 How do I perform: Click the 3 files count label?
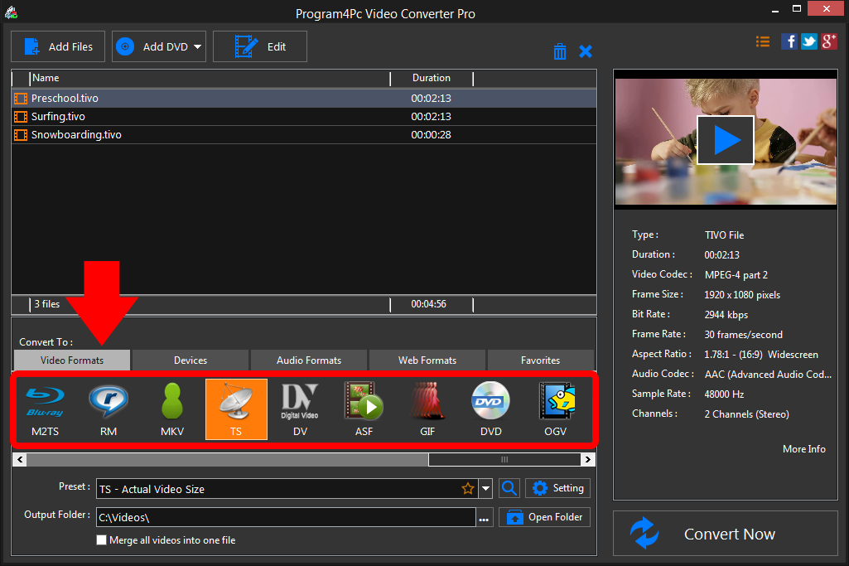[47, 304]
